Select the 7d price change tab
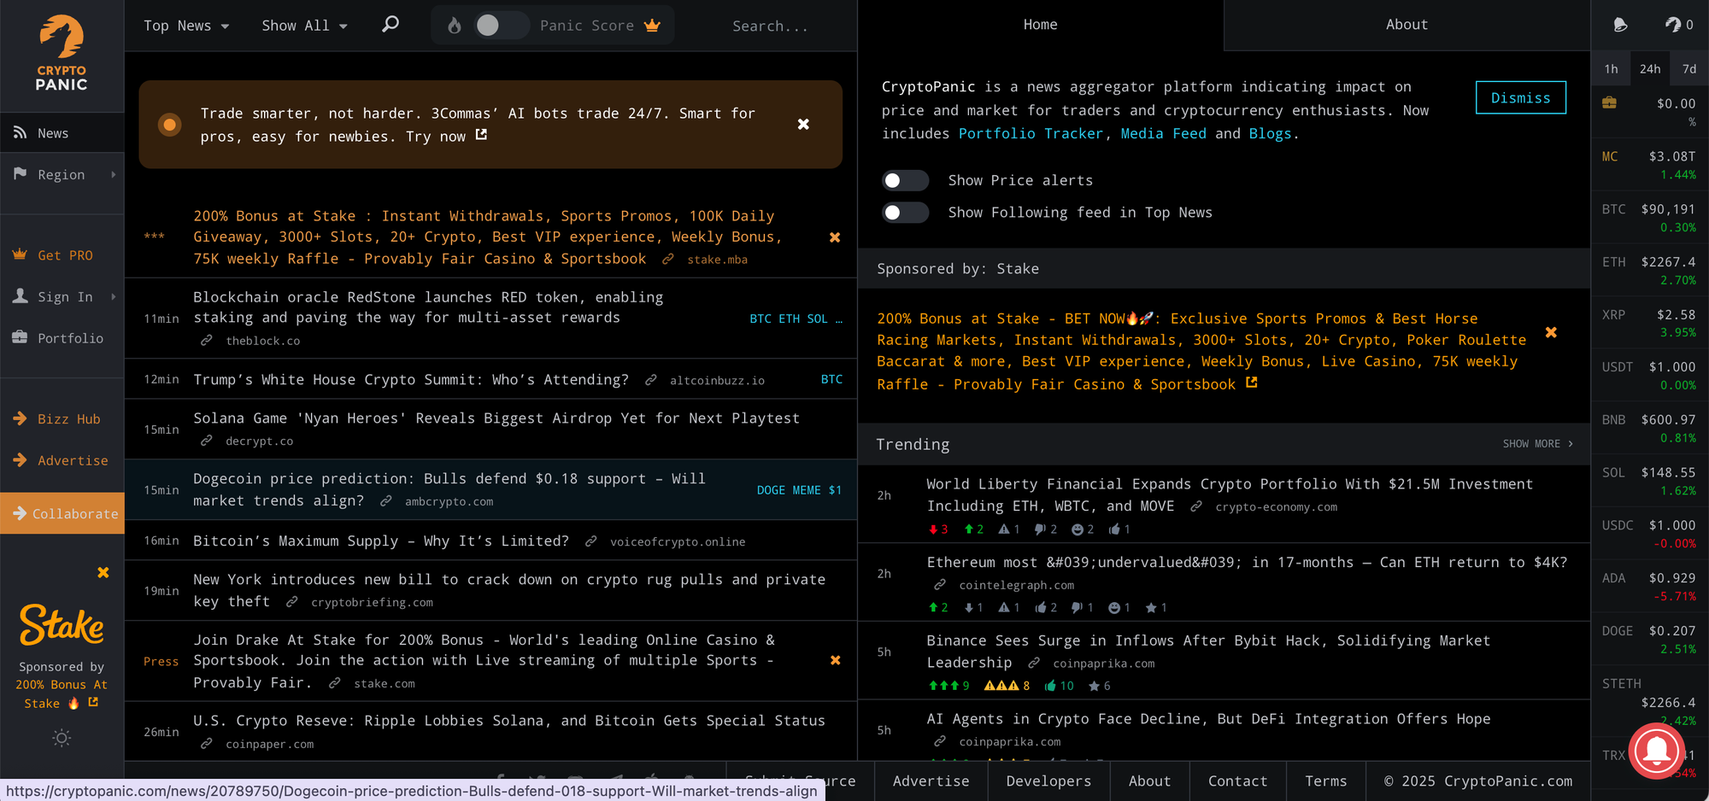The width and height of the screenshot is (1709, 801). pos(1689,68)
